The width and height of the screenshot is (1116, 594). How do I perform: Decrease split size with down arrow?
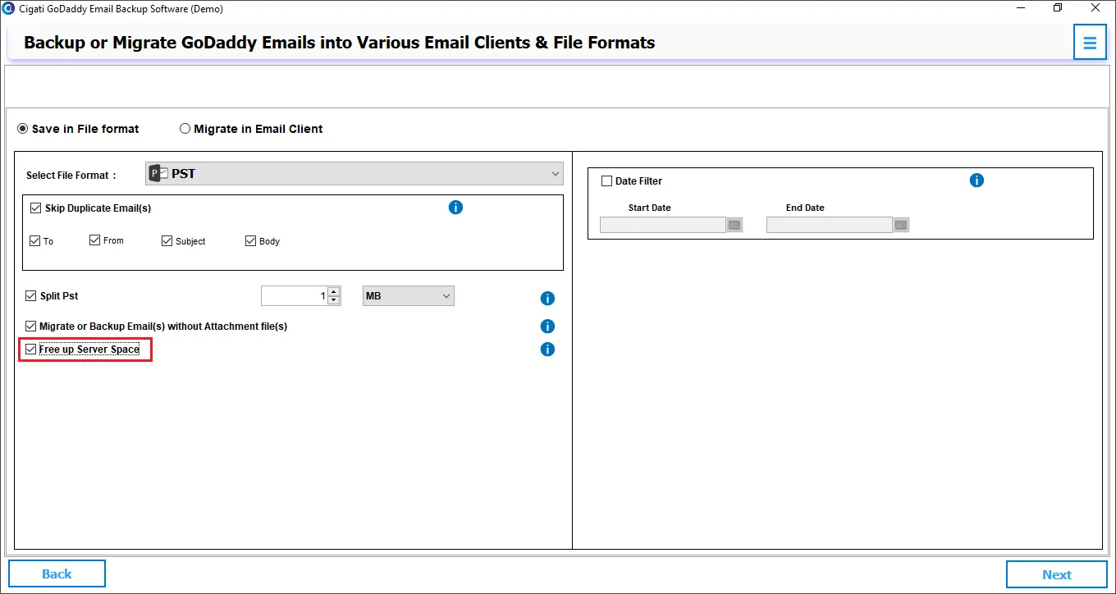(x=333, y=300)
